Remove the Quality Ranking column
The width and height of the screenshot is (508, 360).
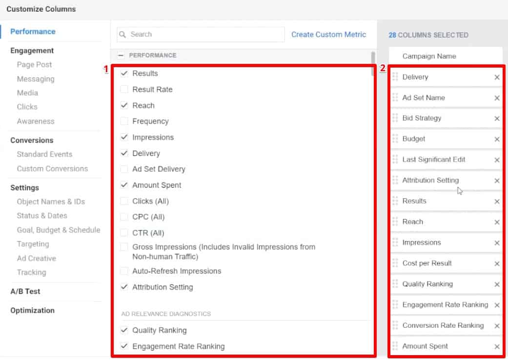(x=497, y=283)
